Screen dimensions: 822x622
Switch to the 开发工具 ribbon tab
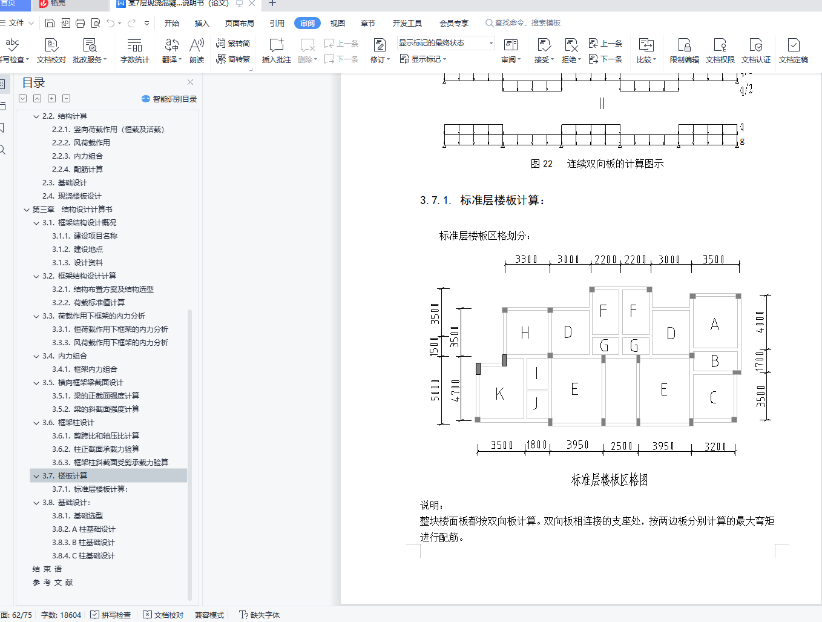(x=407, y=23)
